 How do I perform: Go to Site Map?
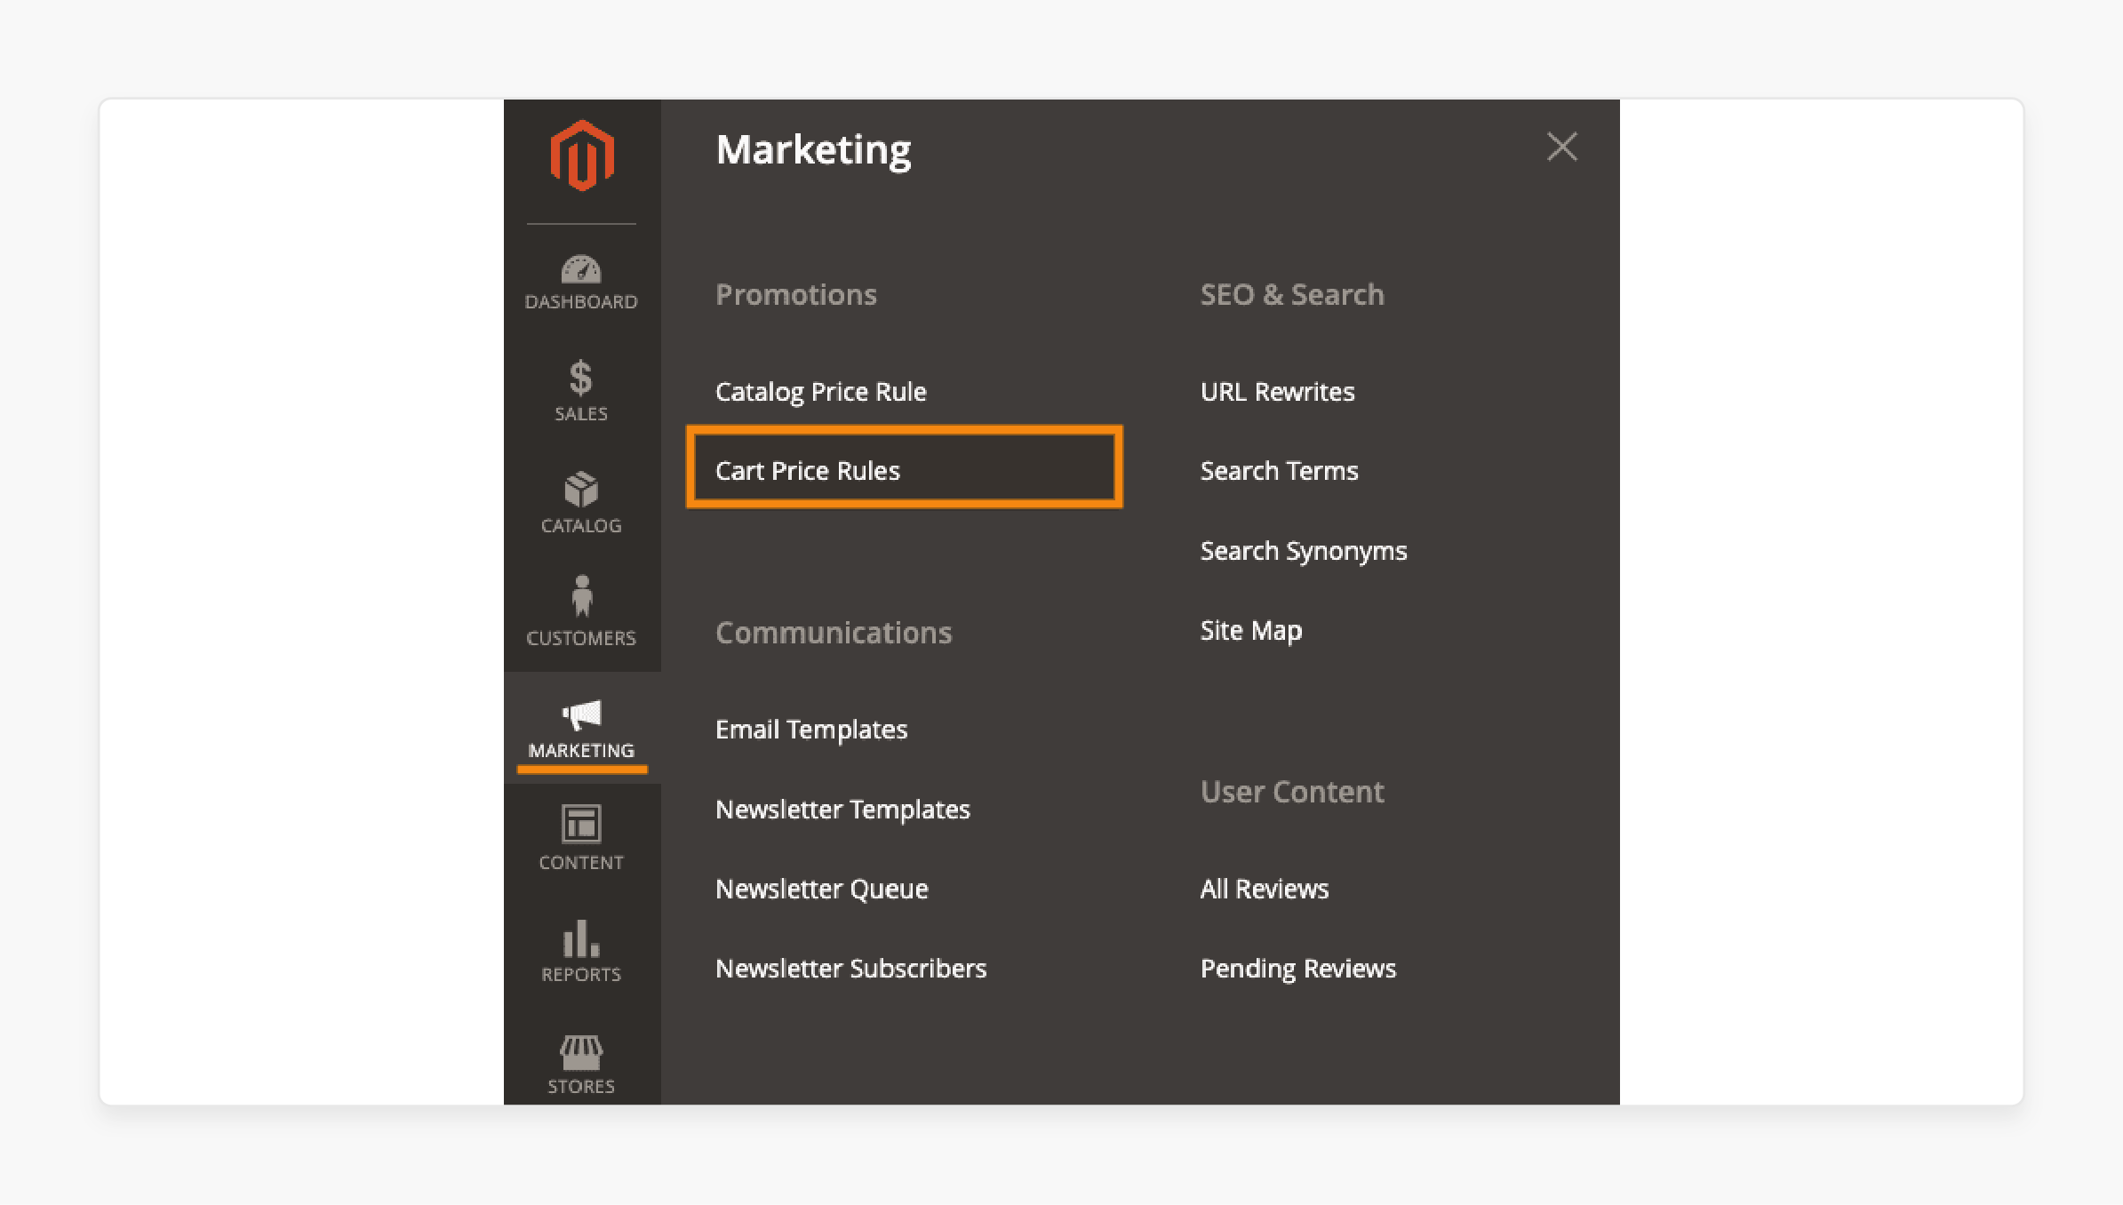pyautogui.click(x=1250, y=631)
